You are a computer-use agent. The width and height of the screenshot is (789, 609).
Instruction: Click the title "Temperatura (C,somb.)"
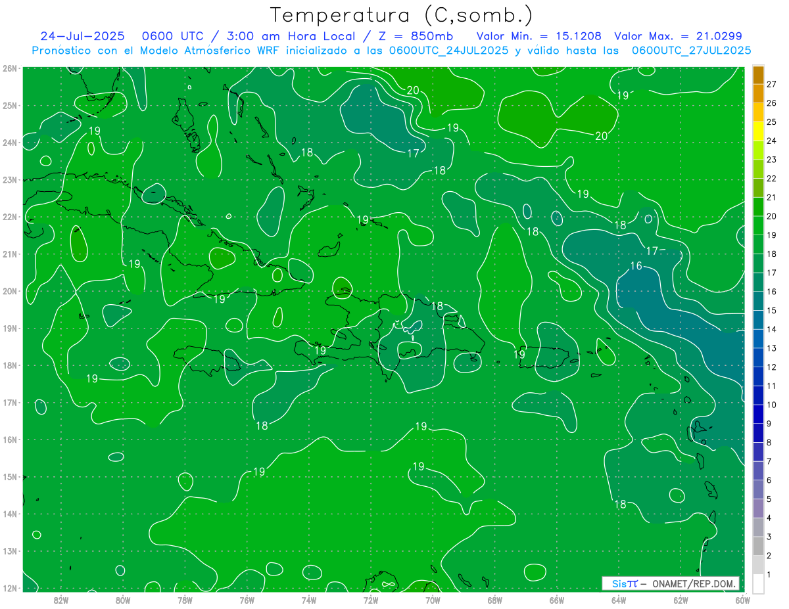tap(402, 15)
